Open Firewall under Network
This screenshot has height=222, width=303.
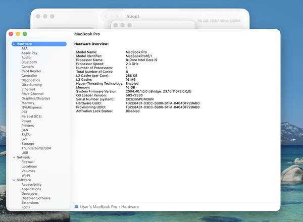coord(28,162)
